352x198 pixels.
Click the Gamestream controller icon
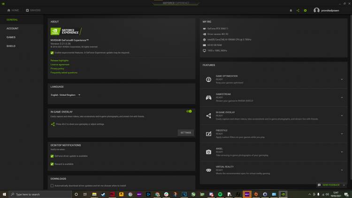(x=208, y=98)
